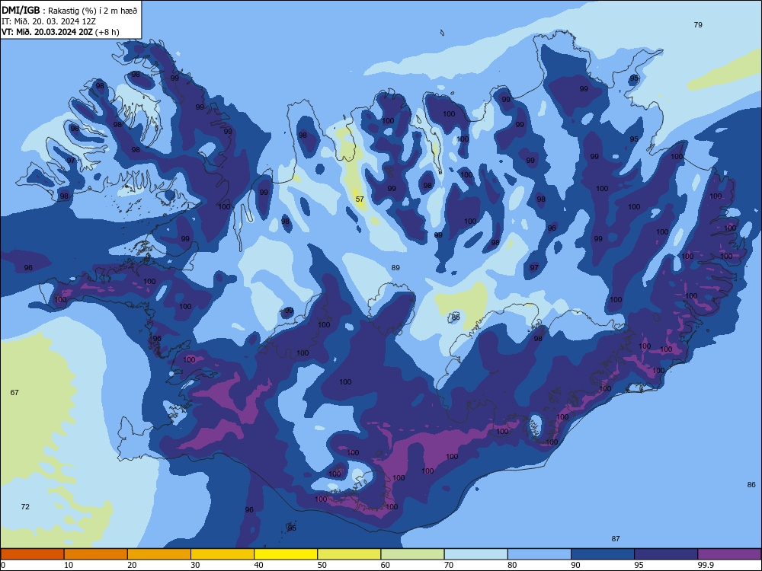The image size is (762, 571).
Task: Select the '89' value in central Iceland
Action: (395, 267)
